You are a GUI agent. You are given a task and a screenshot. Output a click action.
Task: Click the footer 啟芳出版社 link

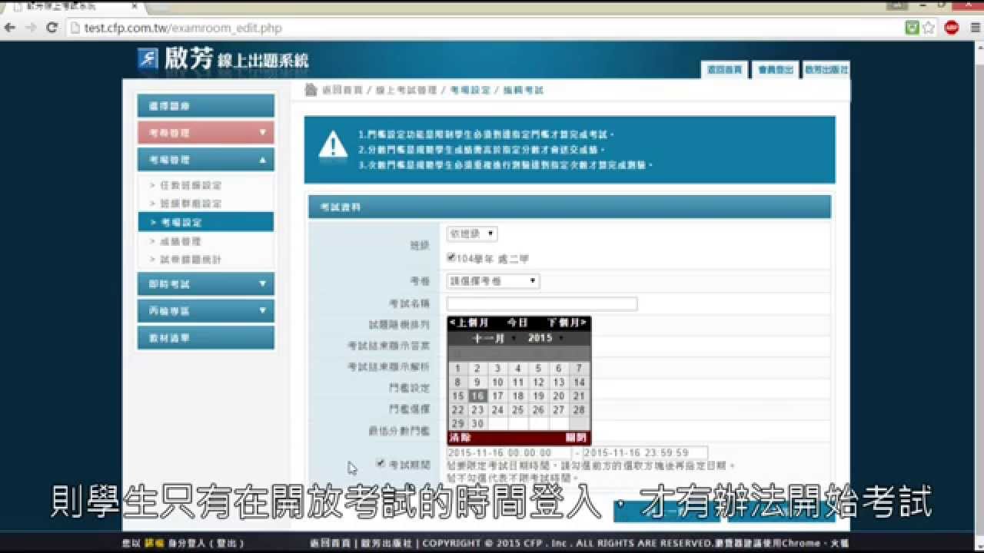387,543
